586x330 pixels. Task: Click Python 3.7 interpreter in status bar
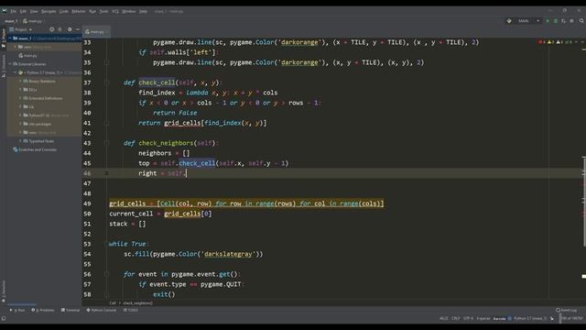pyautogui.click(x=530, y=318)
